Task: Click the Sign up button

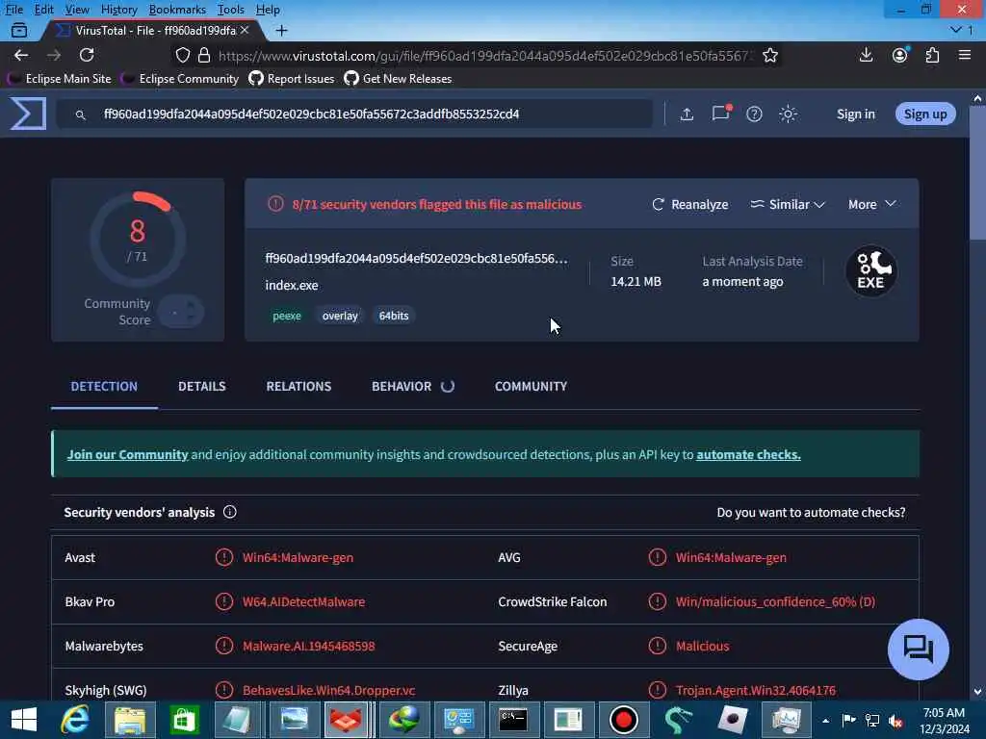Action: 925,114
